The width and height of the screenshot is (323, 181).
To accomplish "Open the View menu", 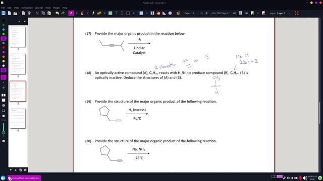I will 16,8.
